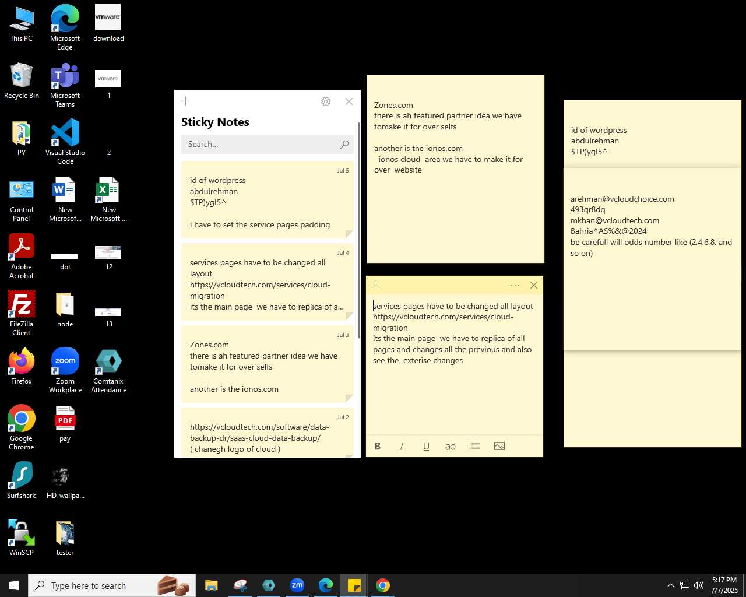Open Recycle Bin
The width and height of the screenshot is (746, 597).
(22, 82)
